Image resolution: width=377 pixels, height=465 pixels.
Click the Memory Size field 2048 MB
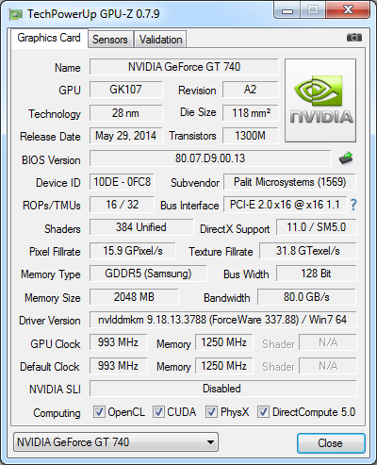tap(134, 297)
